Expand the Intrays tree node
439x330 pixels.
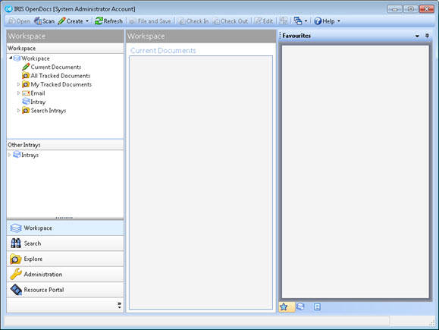9,155
